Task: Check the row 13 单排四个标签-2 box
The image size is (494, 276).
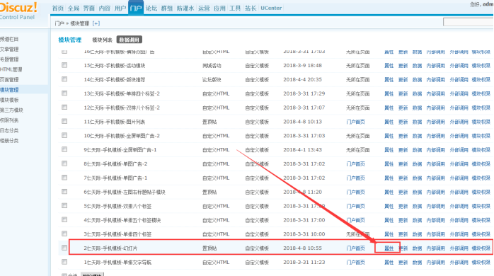Action: pos(64,93)
